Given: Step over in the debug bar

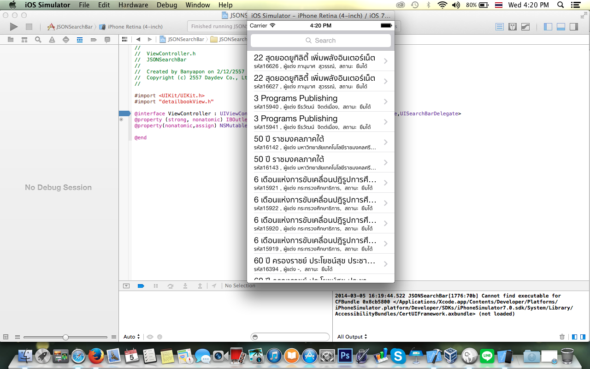Looking at the screenshot, I should pos(171,286).
